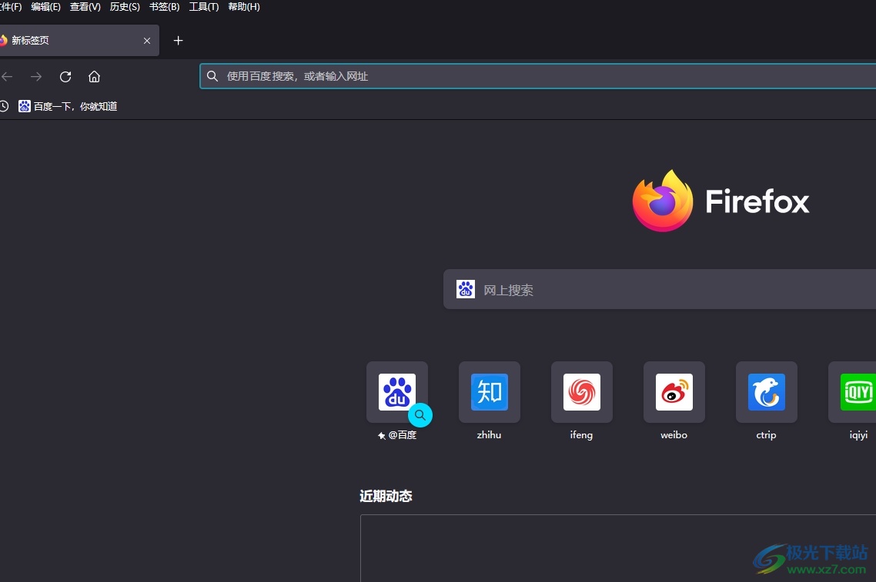Click the ctrip label text
This screenshot has height=582, width=876.
tap(766, 434)
